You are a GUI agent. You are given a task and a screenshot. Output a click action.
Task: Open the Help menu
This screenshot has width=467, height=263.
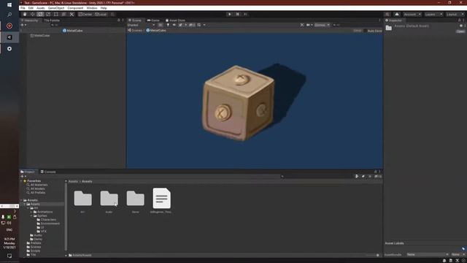tap(104, 8)
